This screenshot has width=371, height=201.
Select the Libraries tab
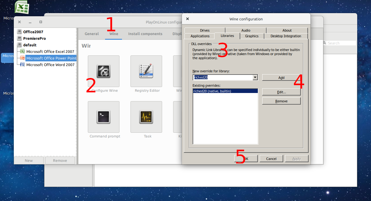point(227,36)
